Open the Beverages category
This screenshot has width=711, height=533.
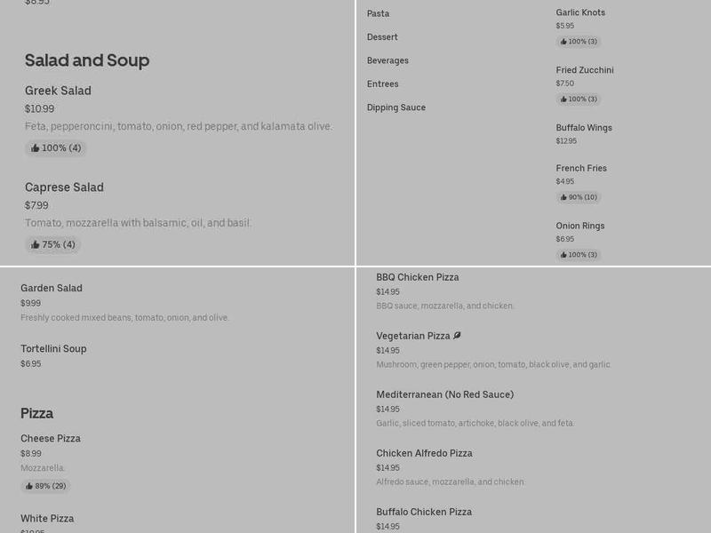click(387, 60)
